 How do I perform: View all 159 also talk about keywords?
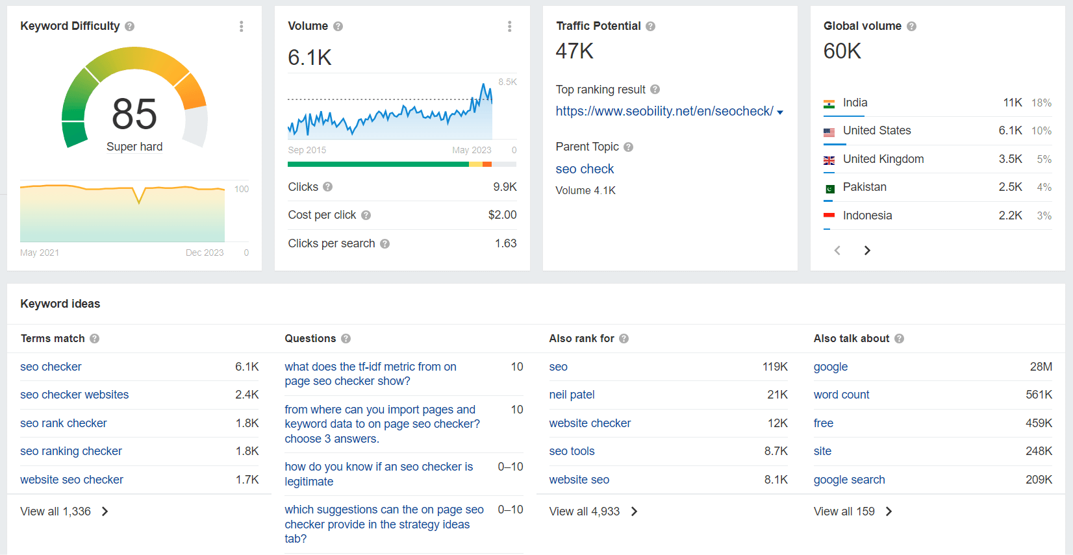point(853,512)
